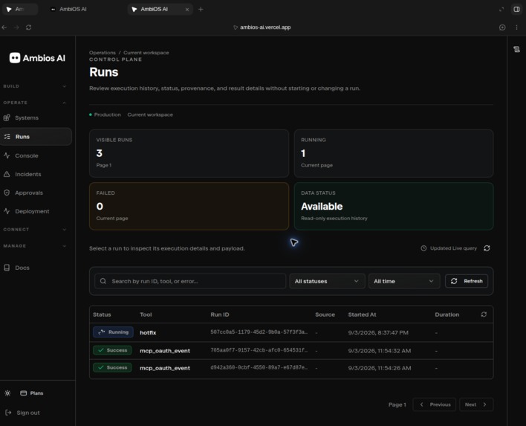Click the Console pulse icon
Viewport: 526px width, 426px height.
tap(7, 155)
